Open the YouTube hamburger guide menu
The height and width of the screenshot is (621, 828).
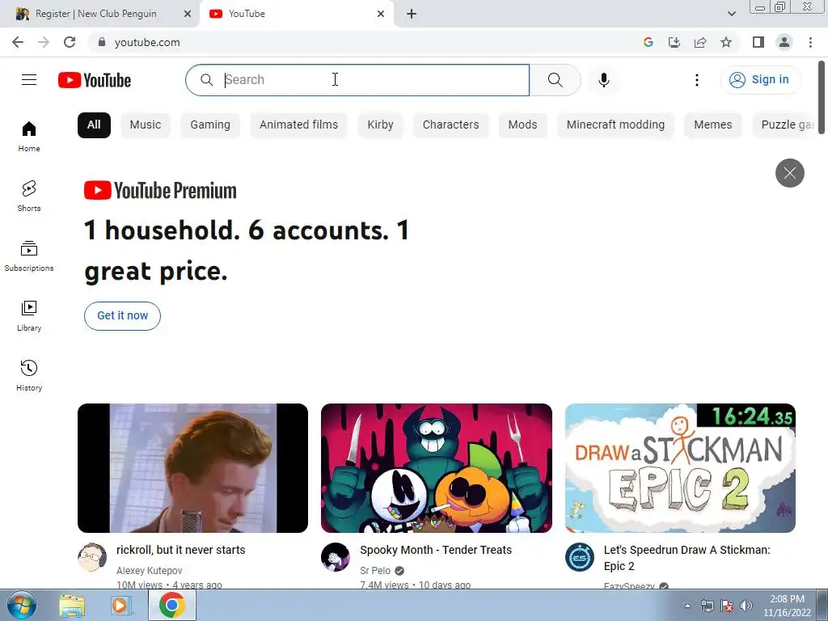tap(29, 80)
